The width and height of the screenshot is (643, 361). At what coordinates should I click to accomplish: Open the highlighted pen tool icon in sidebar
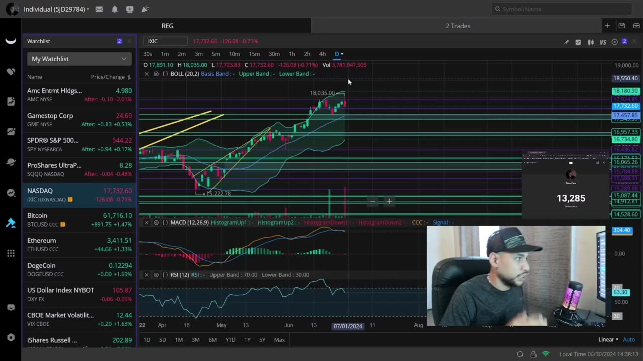tap(11, 223)
